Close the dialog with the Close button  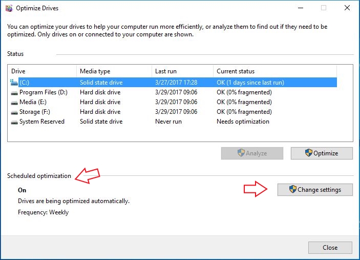(x=330, y=248)
